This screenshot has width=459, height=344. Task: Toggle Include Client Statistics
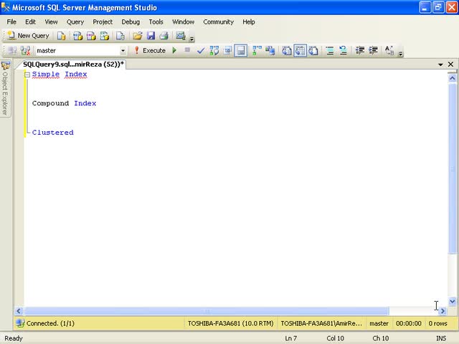click(270, 51)
